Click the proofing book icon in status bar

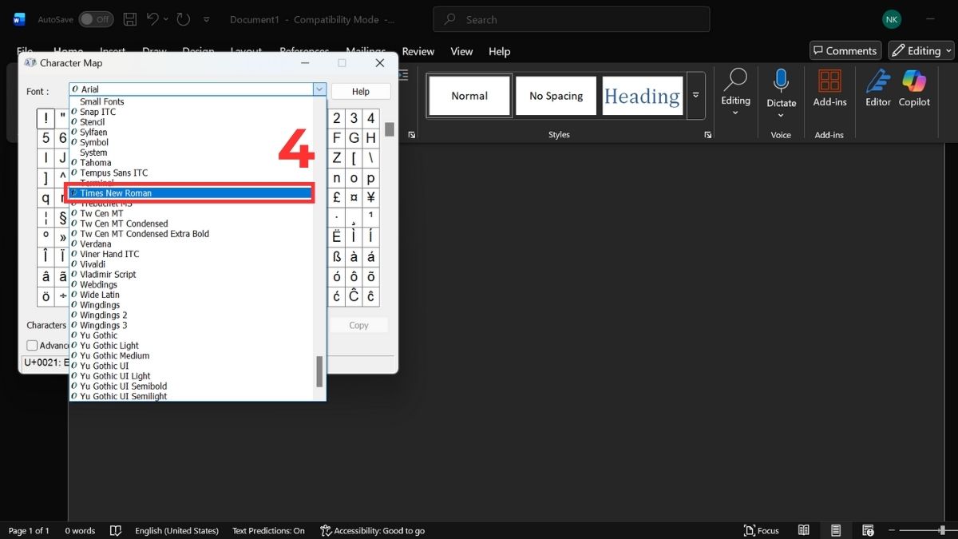click(116, 530)
